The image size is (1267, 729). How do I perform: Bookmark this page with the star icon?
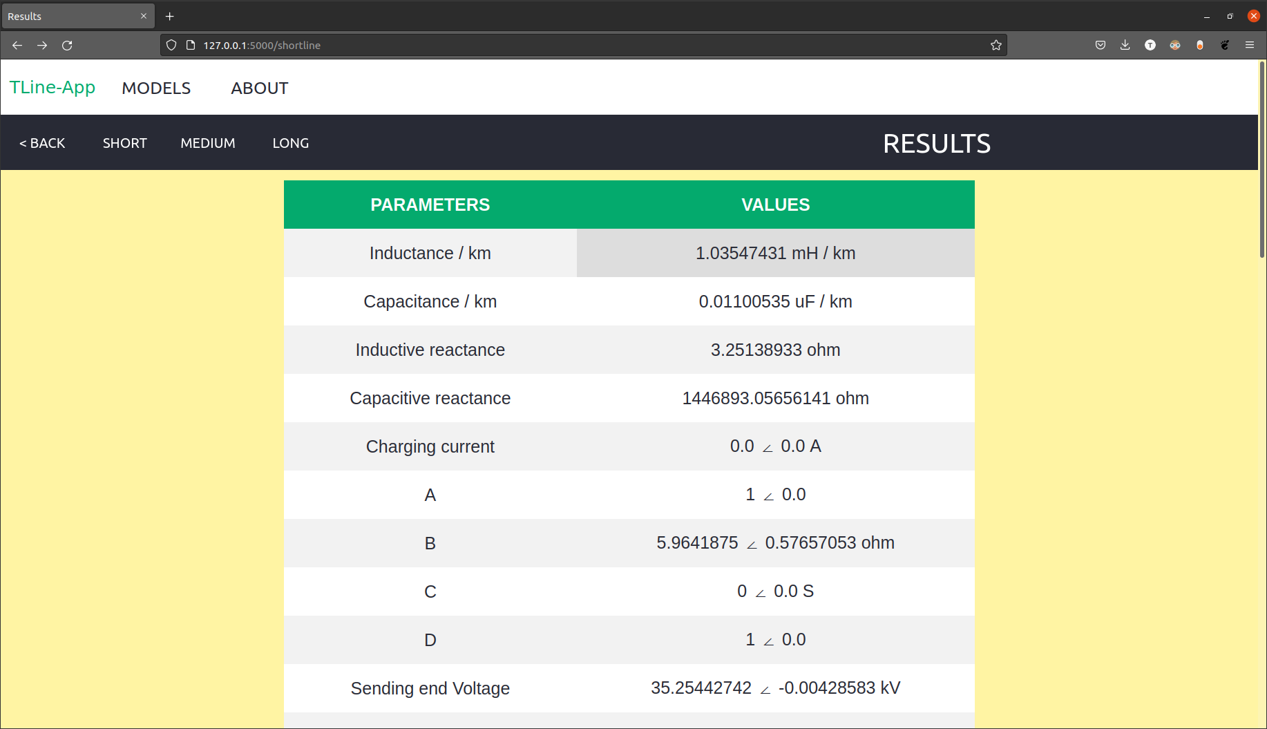point(995,45)
